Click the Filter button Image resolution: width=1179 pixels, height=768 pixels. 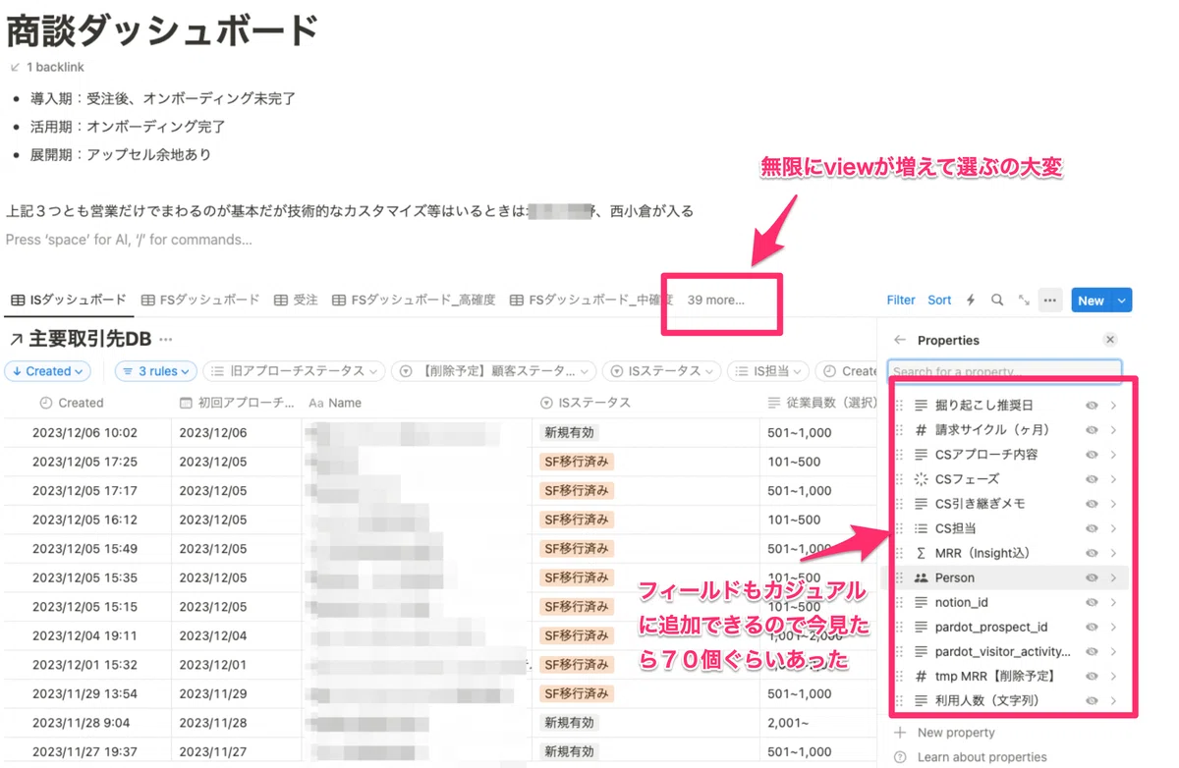(901, 301)
